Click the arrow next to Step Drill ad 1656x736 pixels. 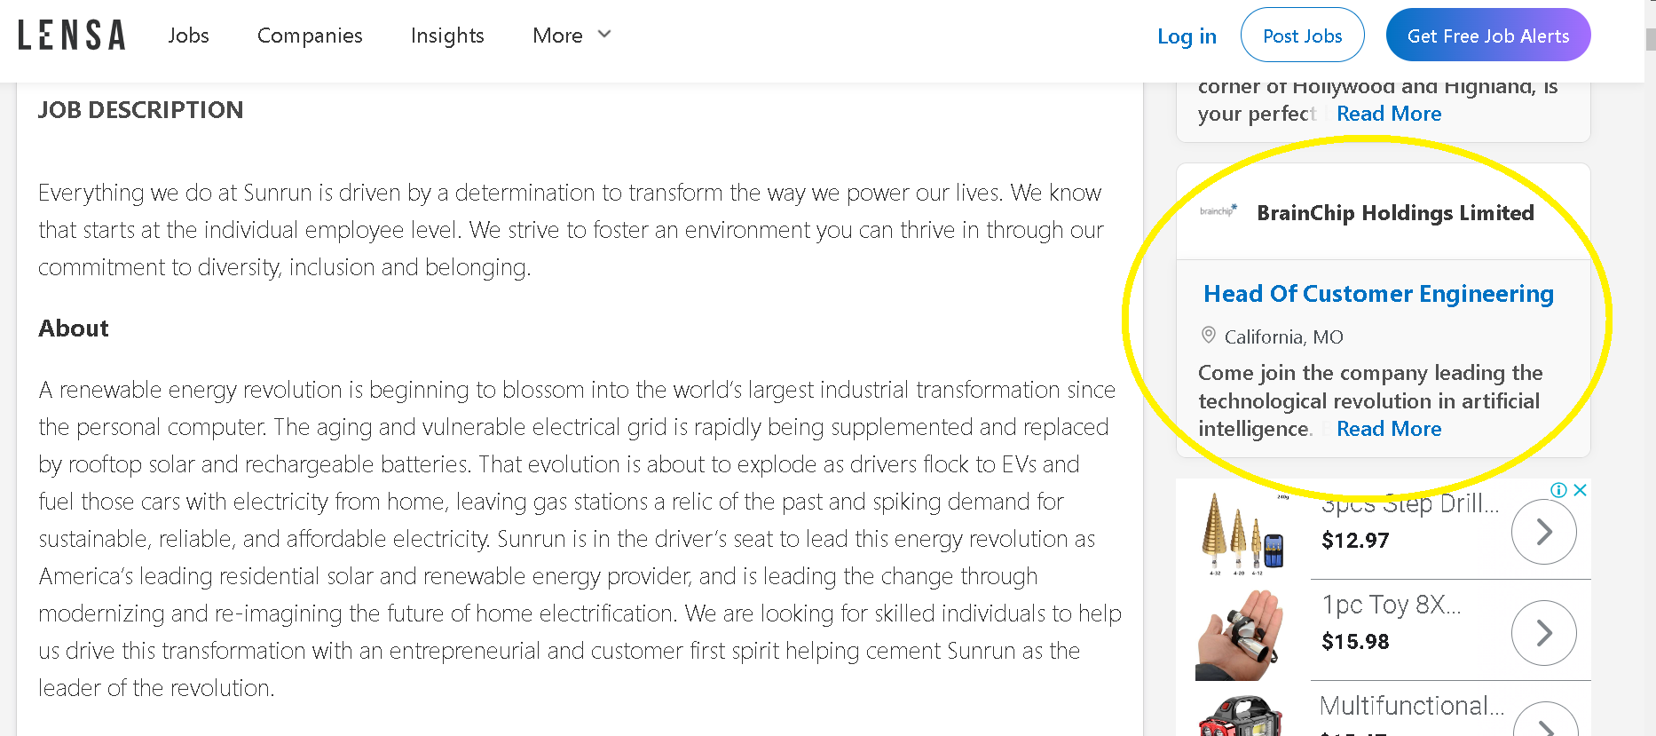1544,532
